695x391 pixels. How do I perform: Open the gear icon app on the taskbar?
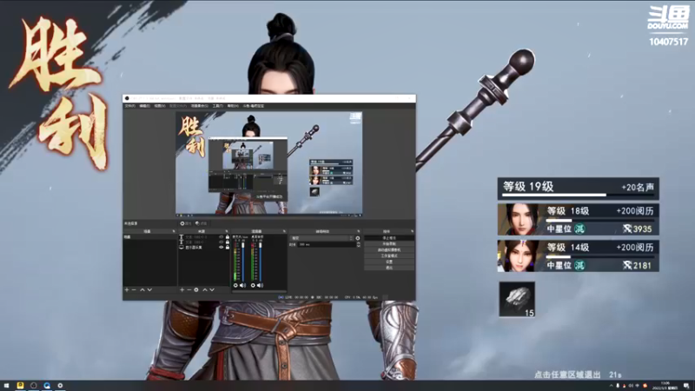coord(60,386)
